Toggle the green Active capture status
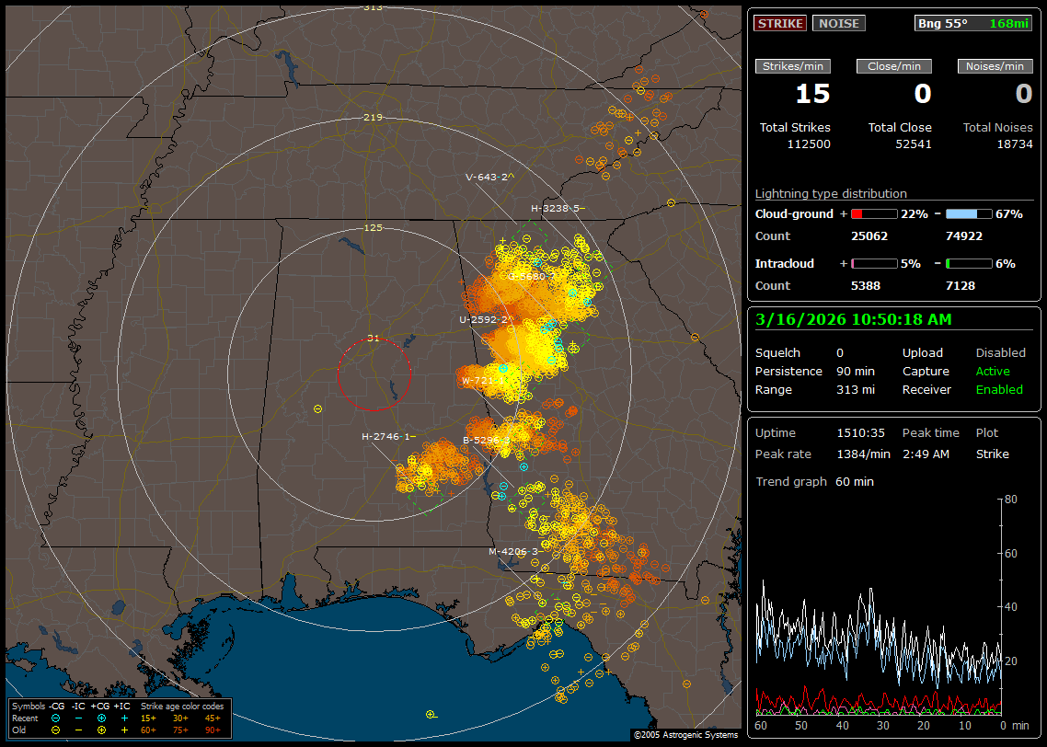 (993, 372)
